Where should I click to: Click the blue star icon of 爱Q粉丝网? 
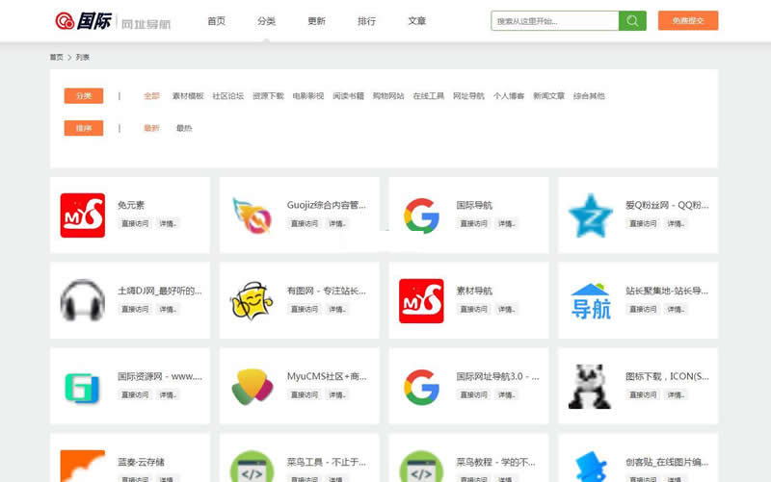tap(591, 216)
